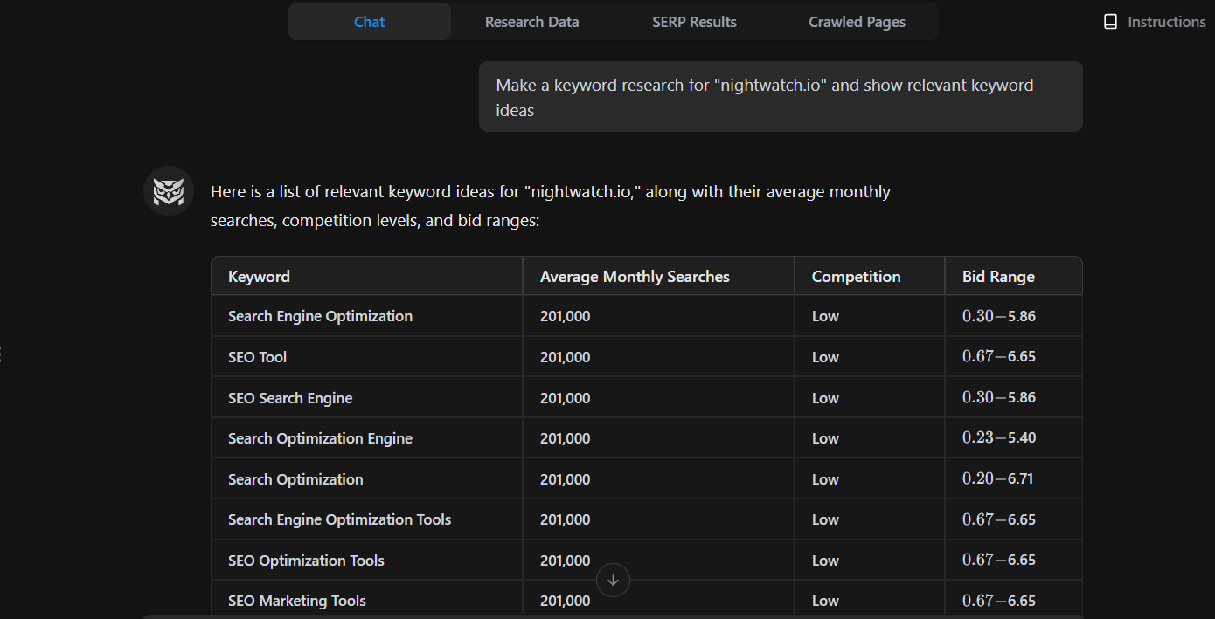The width and height of the screenshot is (1215, 619).
Task: Click the Competition column header
Action: 856,276
